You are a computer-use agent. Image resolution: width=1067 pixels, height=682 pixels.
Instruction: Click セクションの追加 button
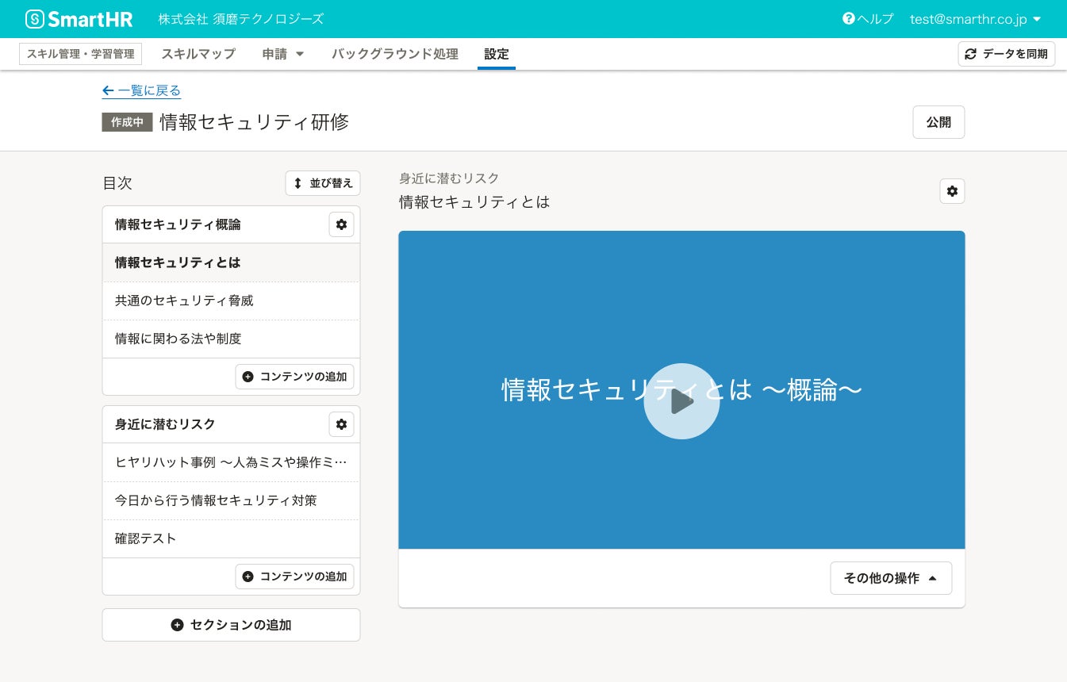point(231,625)
